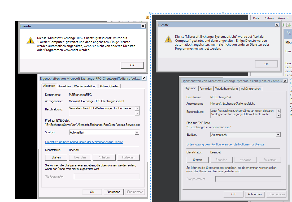Click OK at the bottom of Systemaufsicht properties
This screenshot has width=292, height=202.
tap(233, 194)
